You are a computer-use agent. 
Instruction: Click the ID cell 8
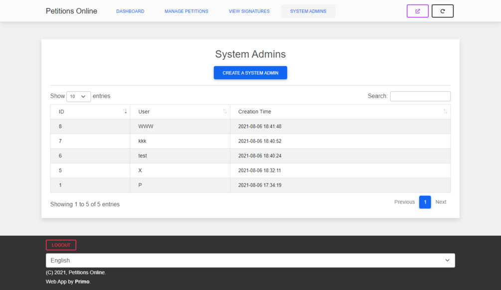pos(90,126)
